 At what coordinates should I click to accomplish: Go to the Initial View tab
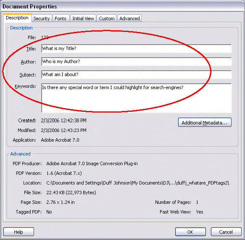tap(83, 18)
